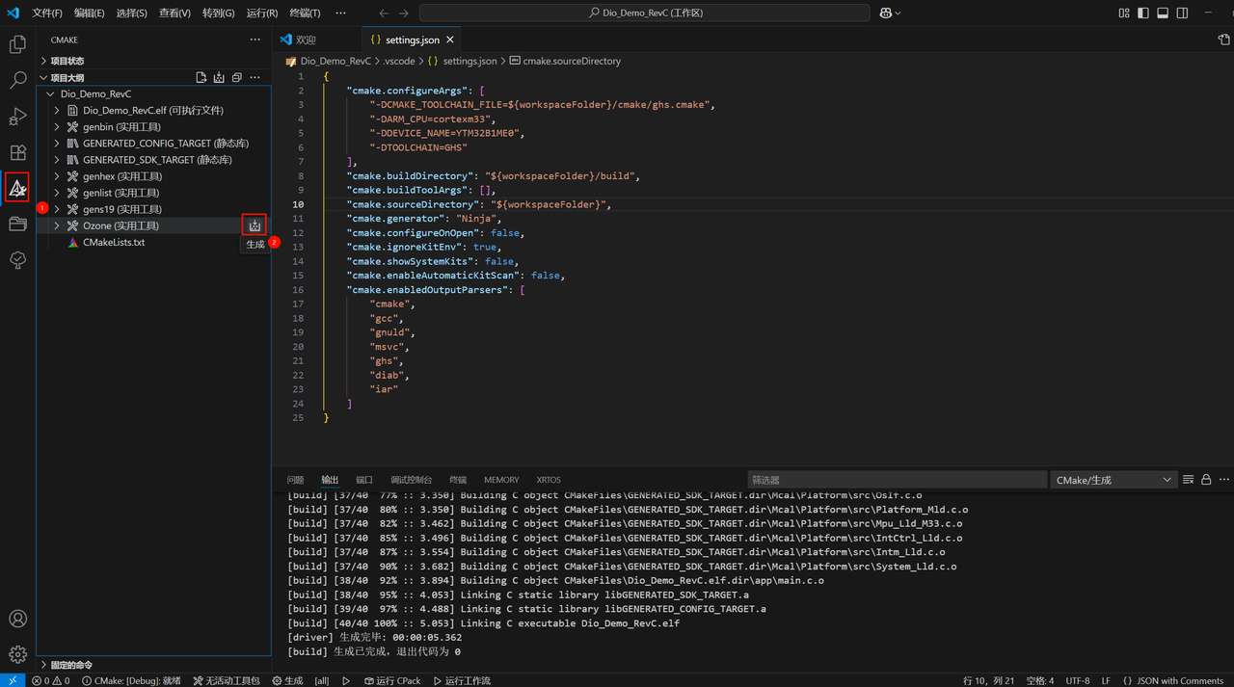Build the Ozone target via row icon
The width and height of the screenshot is (1234, 687).
tap(255, 225)
